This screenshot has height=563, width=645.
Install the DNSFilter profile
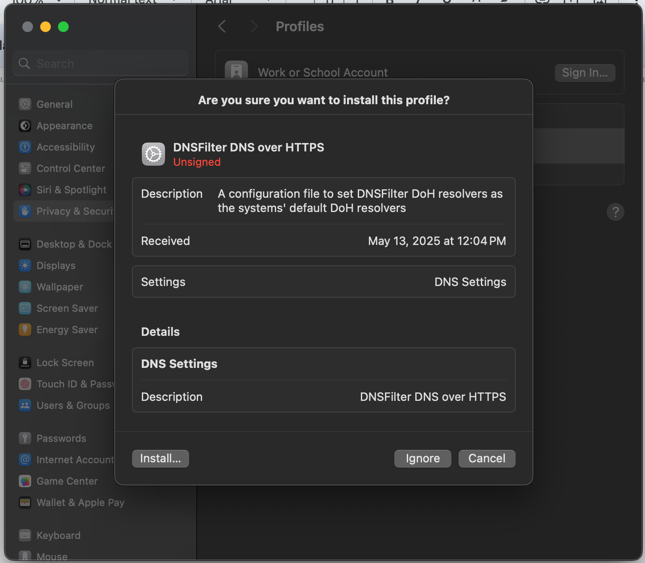click(161, 459)
